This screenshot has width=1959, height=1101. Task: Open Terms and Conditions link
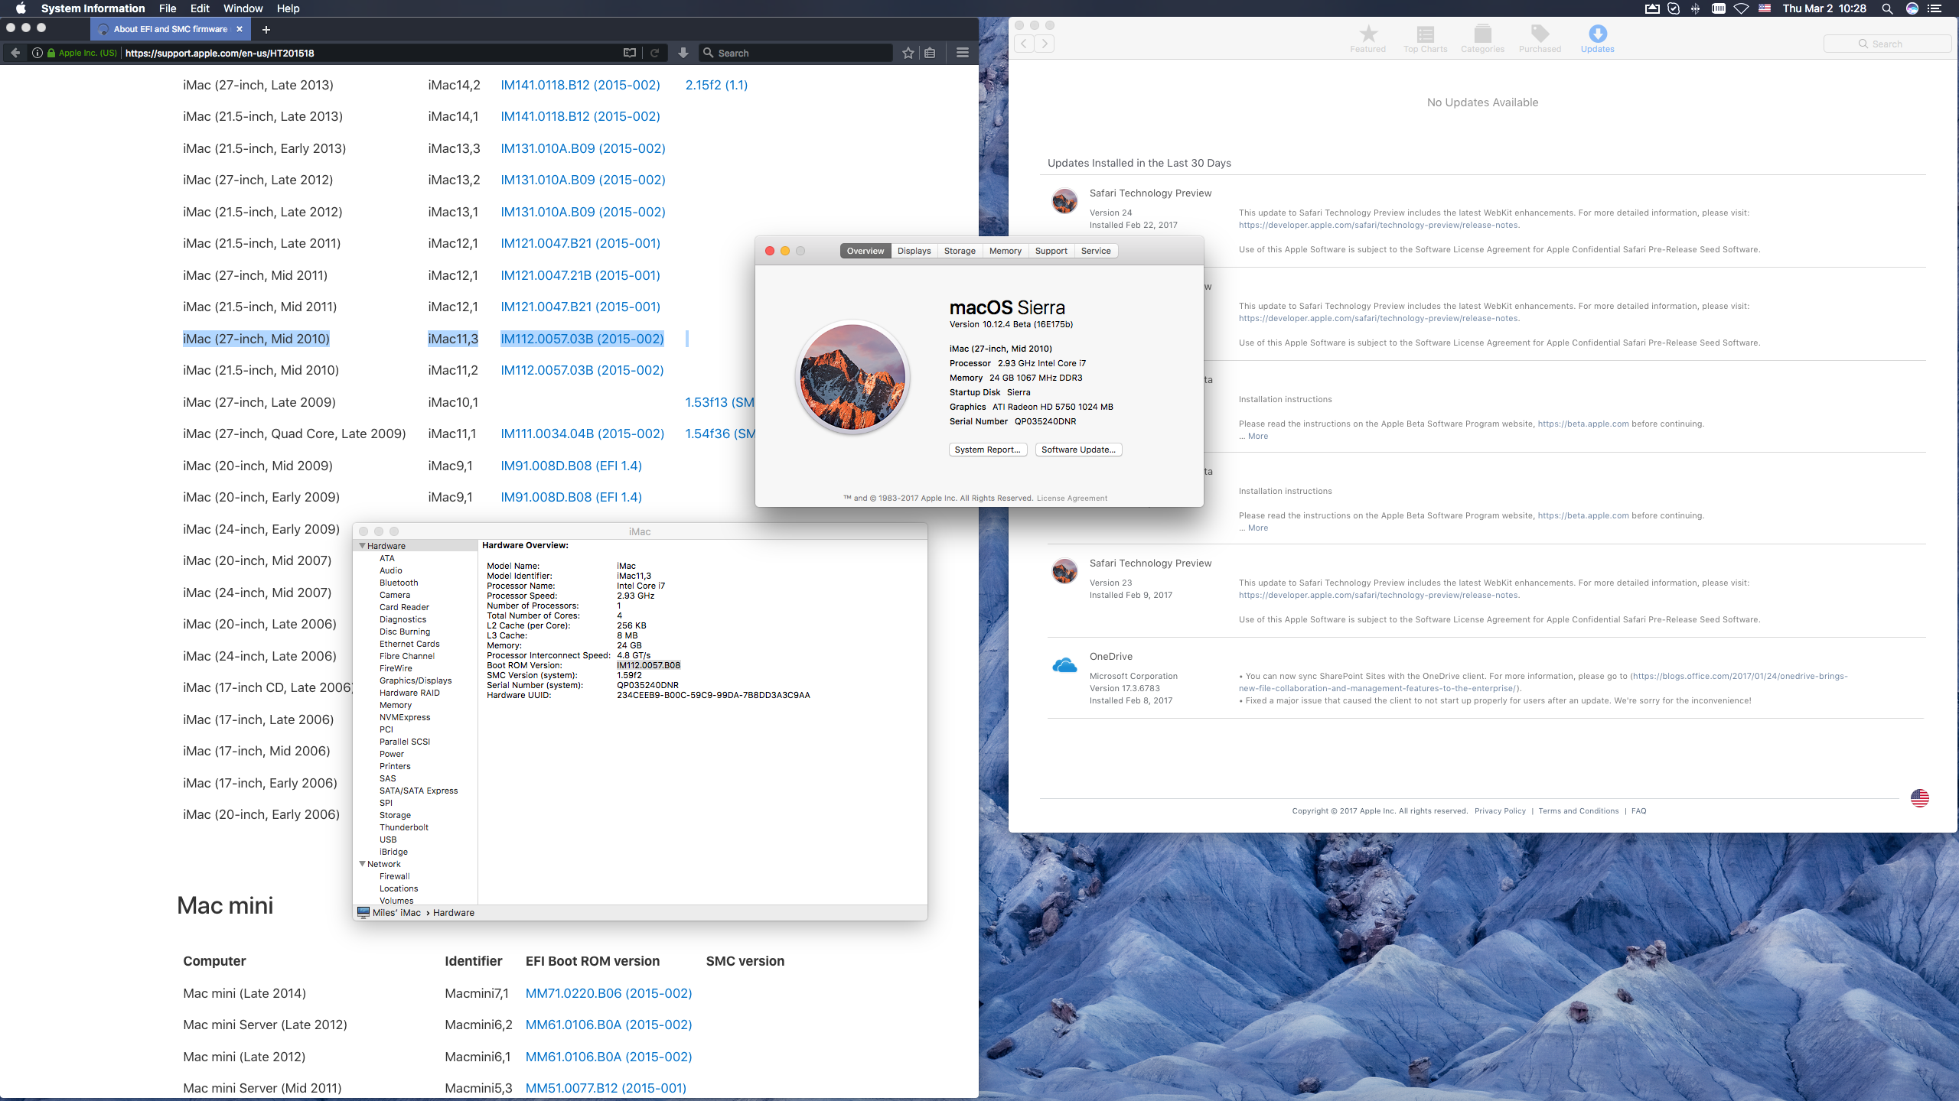click(1578, 810)
